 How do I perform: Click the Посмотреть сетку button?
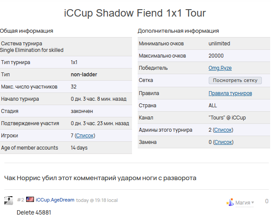pyautogui.click(x=235, y=80)
